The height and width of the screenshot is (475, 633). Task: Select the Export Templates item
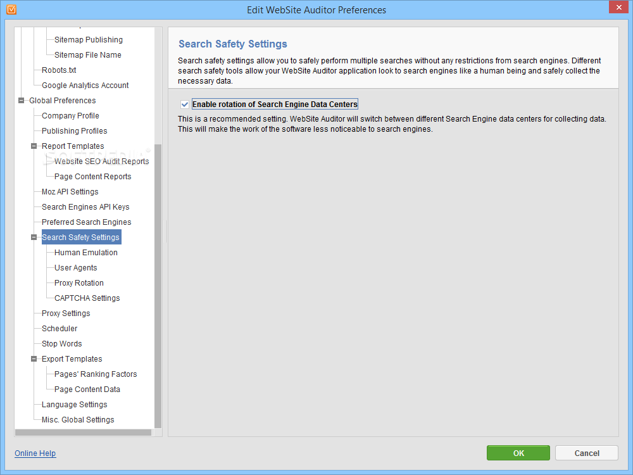pyautogui.click(x=72, y=359)
